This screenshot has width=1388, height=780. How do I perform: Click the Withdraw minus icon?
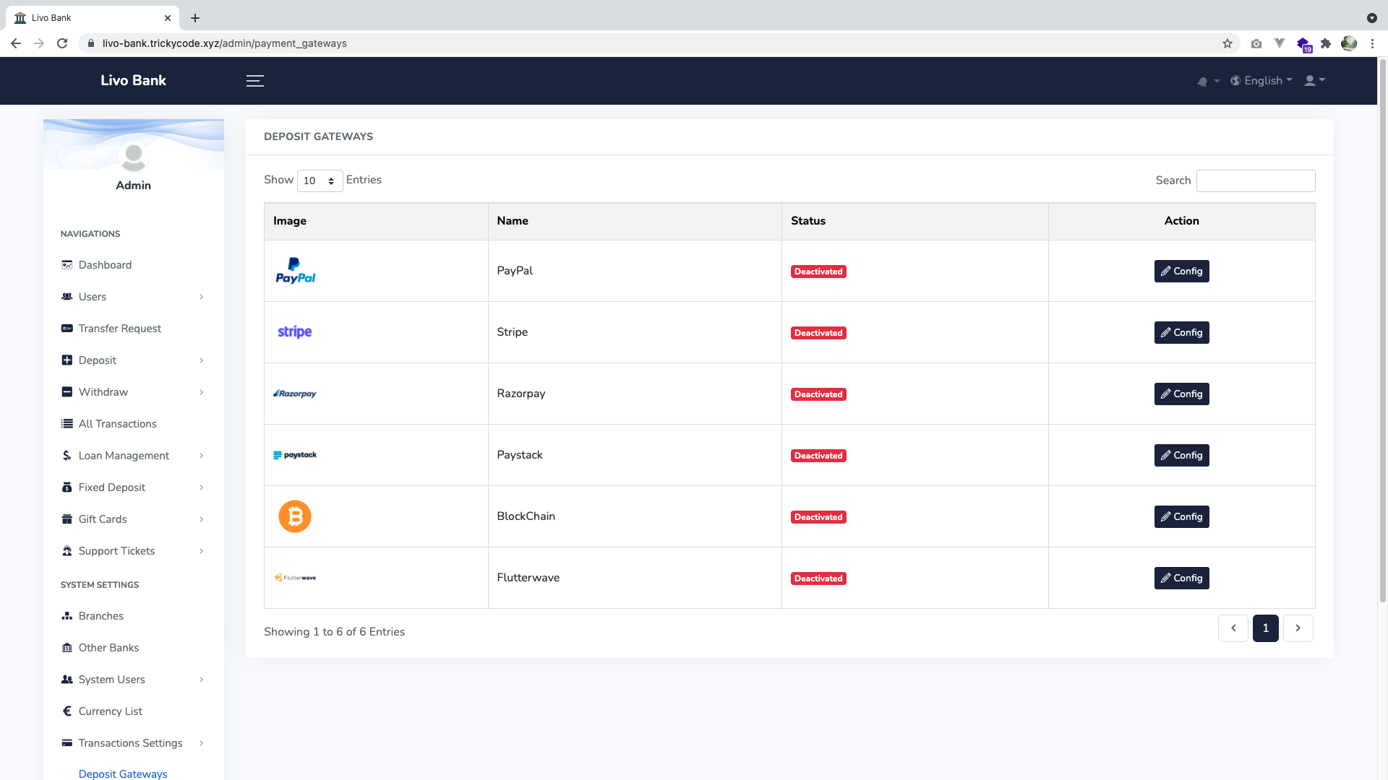point(67,392)
